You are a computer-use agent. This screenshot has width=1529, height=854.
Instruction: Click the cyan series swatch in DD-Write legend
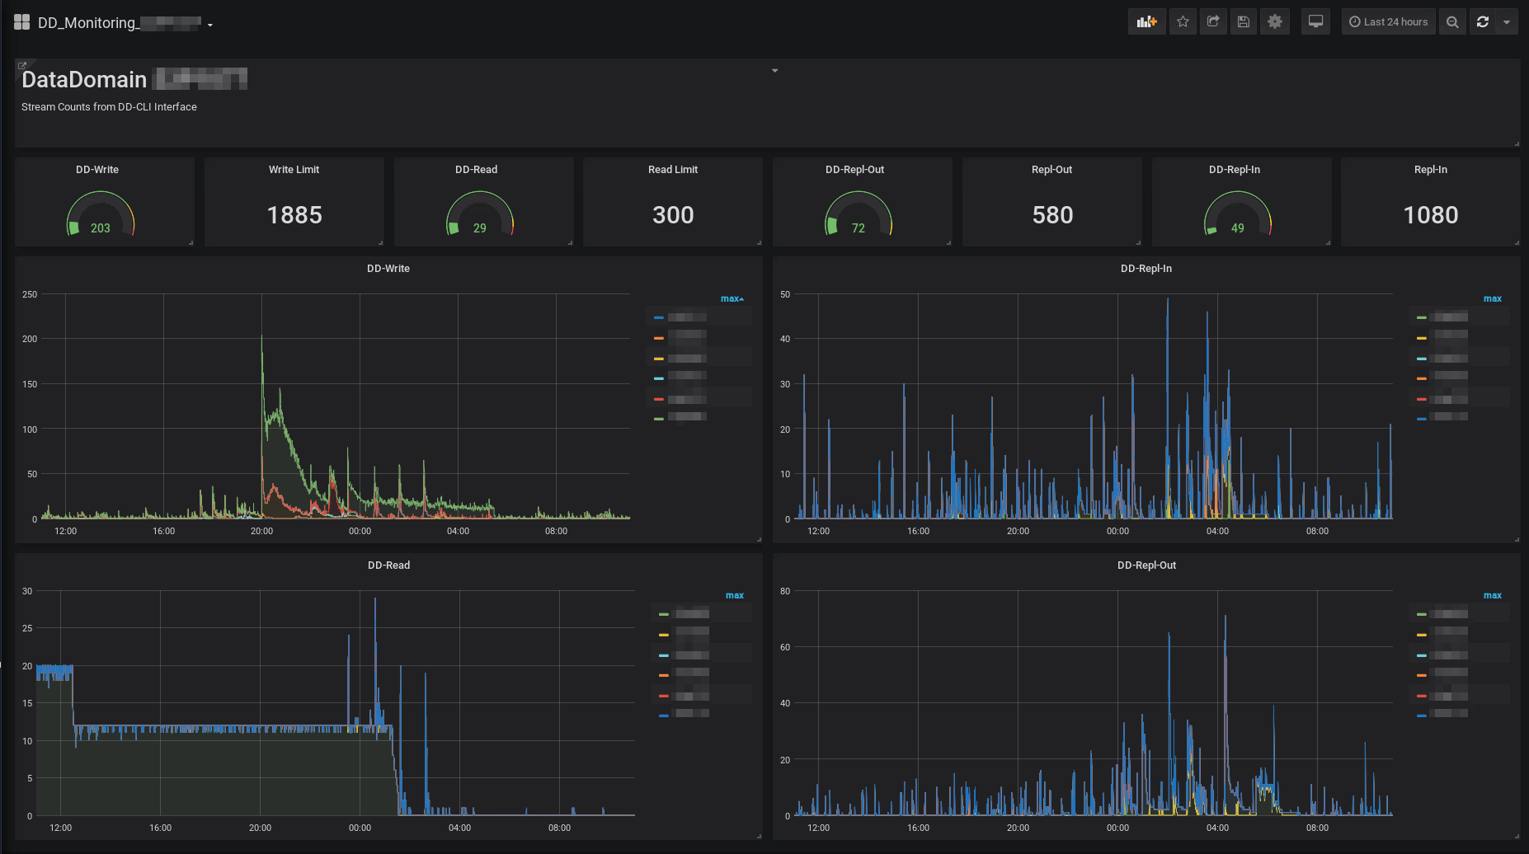659,379
